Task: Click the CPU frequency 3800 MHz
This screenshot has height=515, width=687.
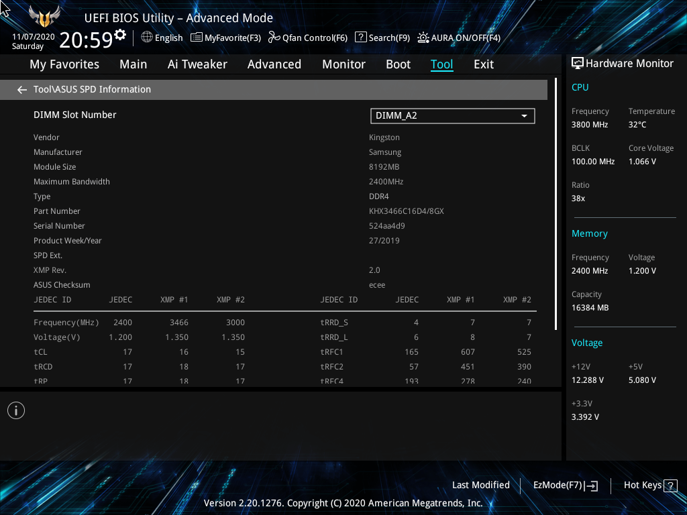Action: (x=590, y=125)
